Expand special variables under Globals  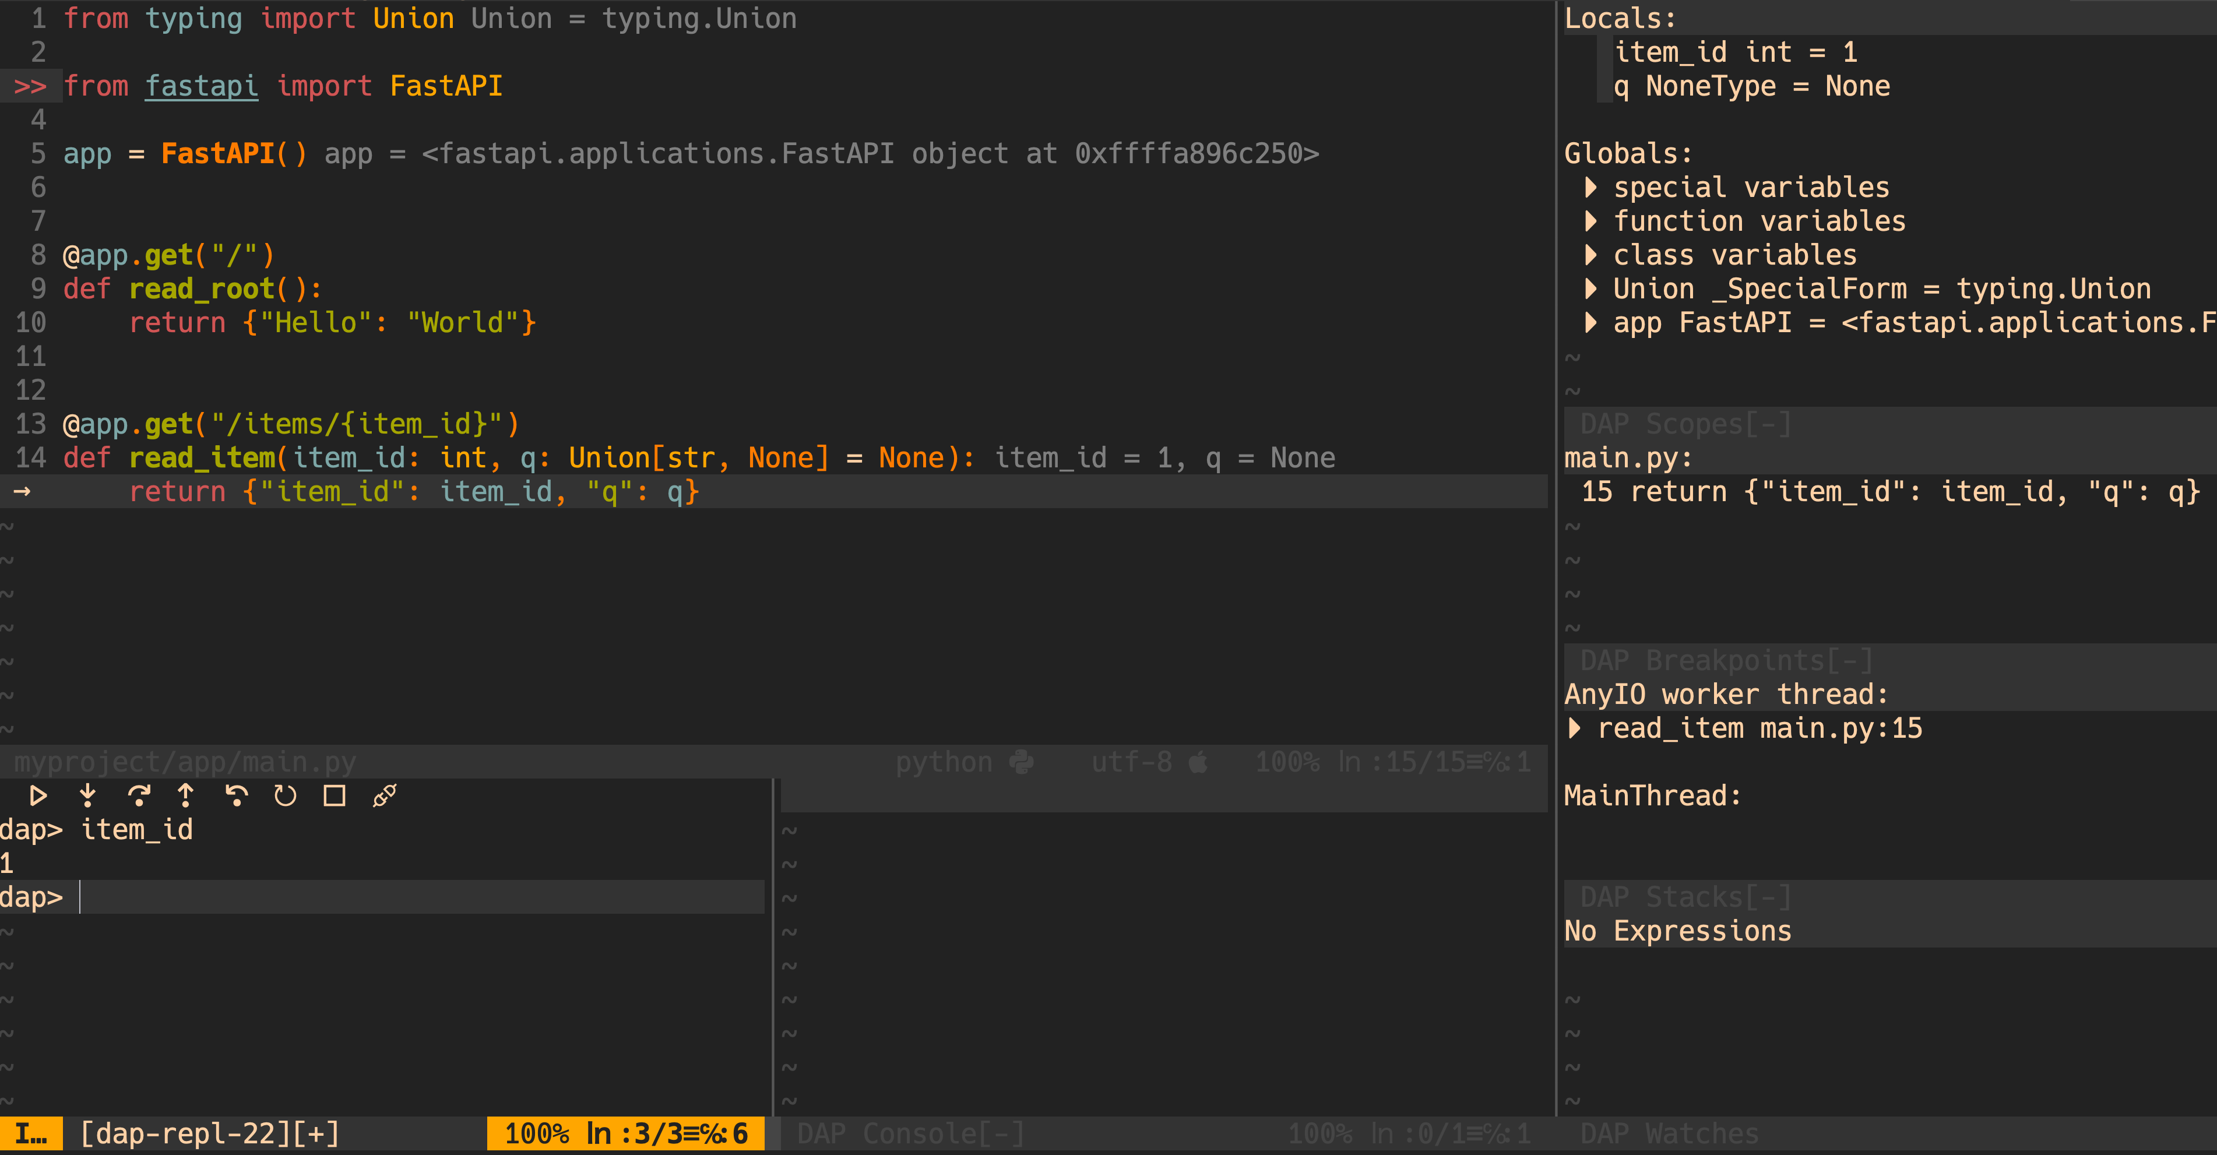pos(1590,186)
